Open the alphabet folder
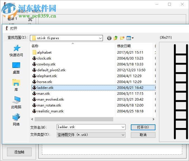189x161 pixels. tap(42, 53)
